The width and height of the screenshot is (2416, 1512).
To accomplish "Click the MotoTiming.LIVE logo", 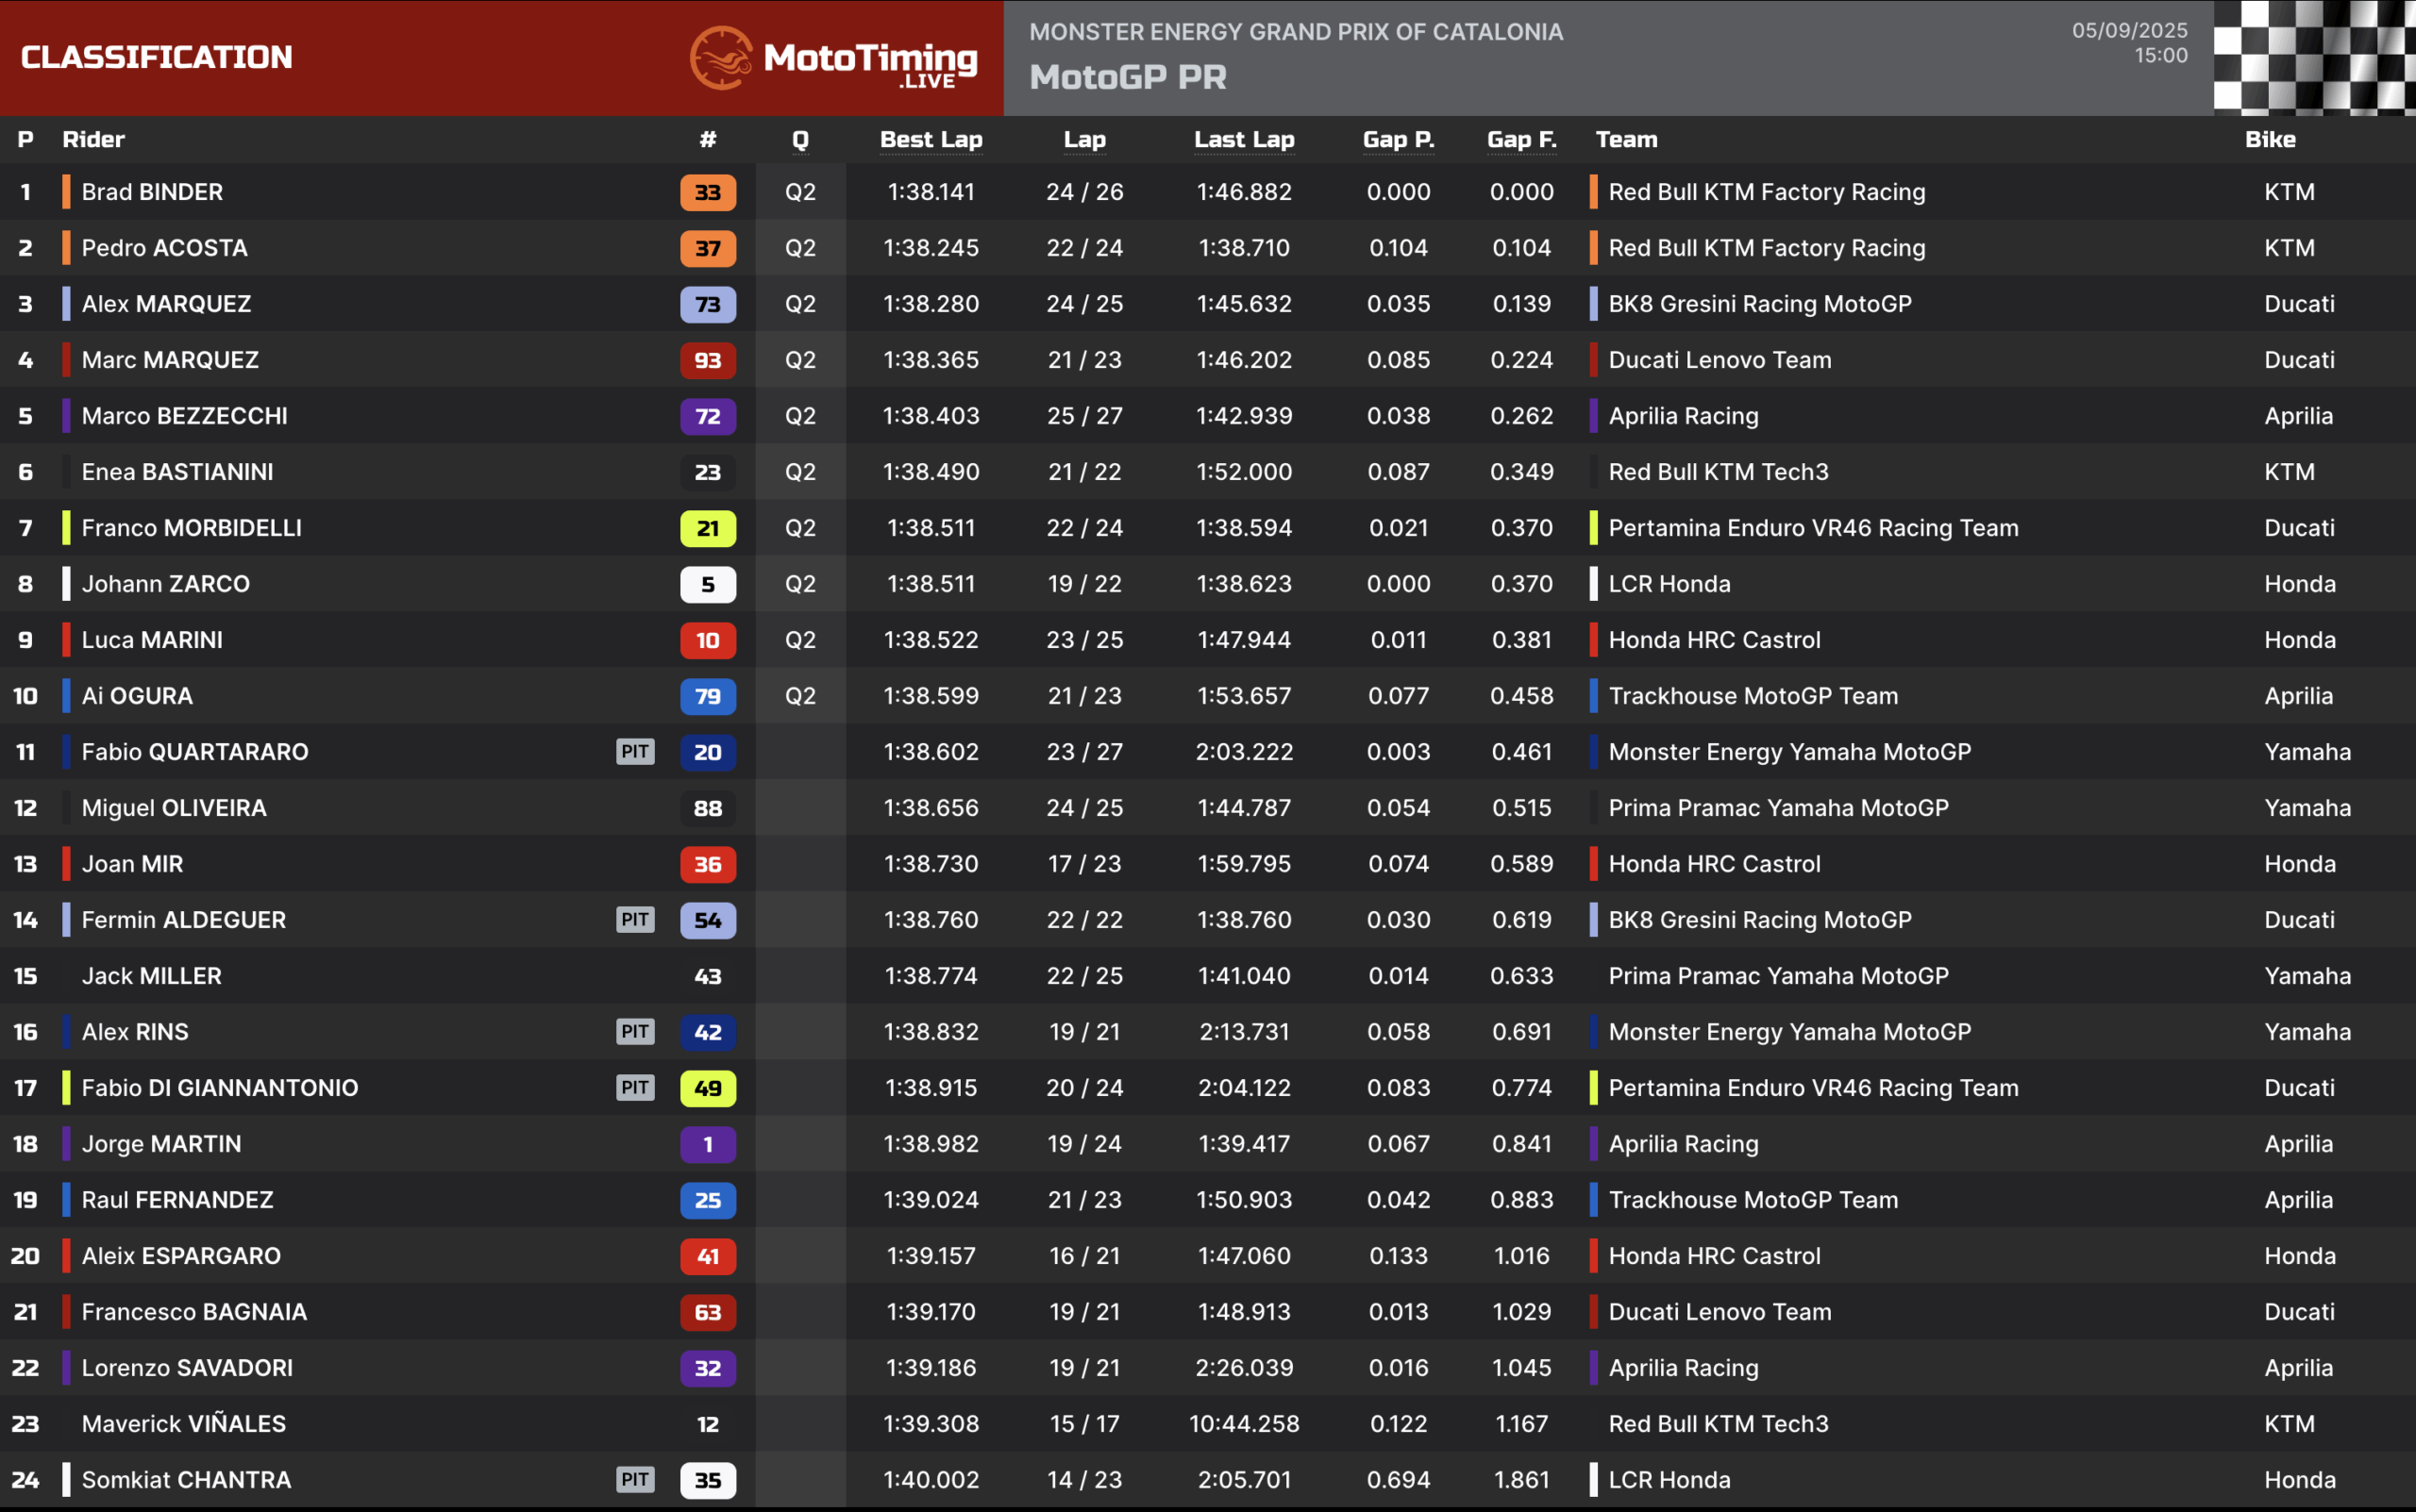I will tap(833, 58).
